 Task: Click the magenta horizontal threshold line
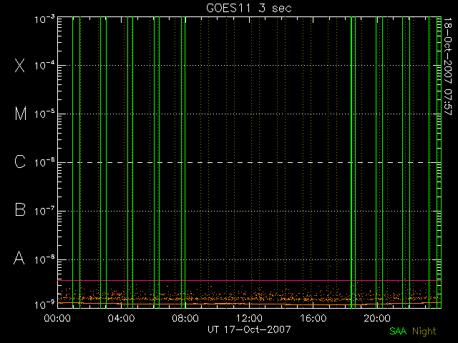pyautogui.click(x=249, y=280)
